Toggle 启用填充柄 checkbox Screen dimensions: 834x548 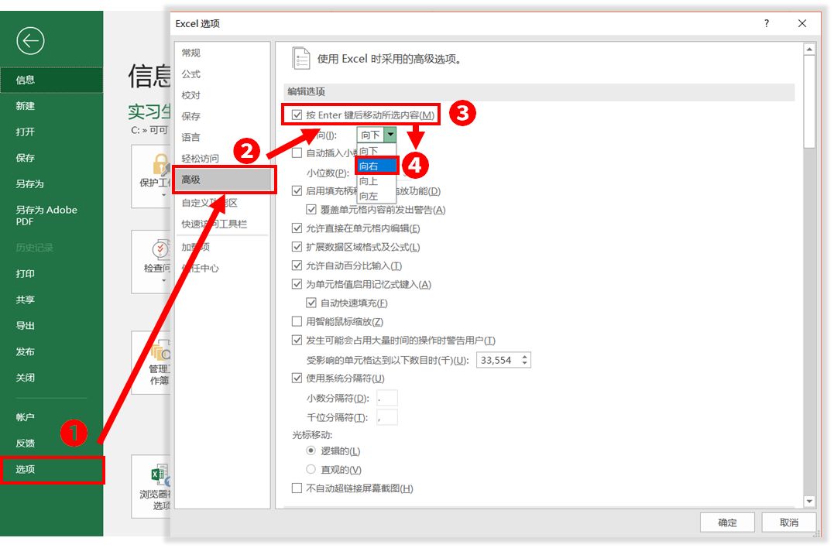point(297,191)
